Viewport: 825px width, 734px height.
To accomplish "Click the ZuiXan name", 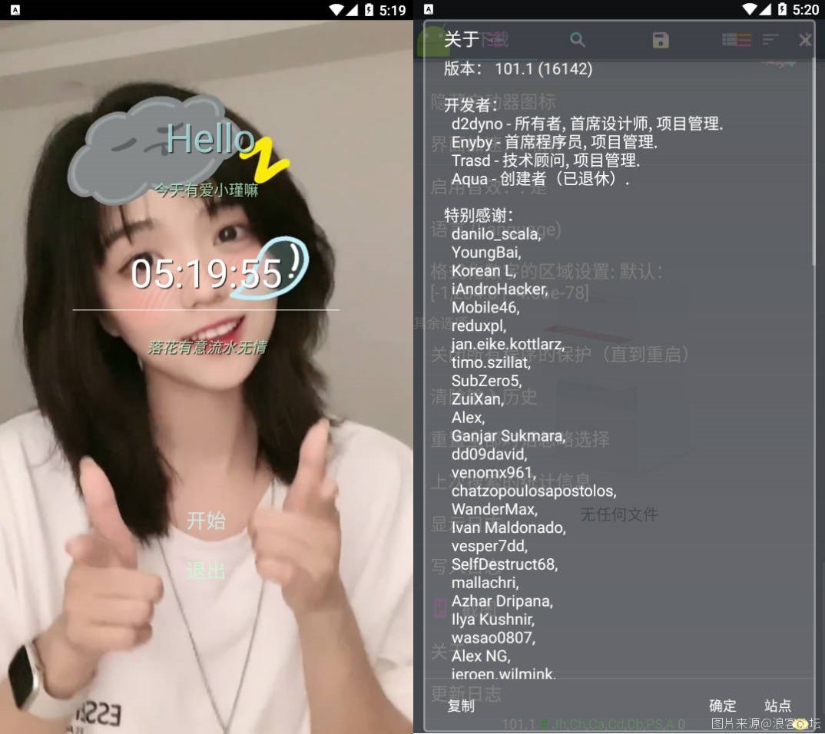I will coord(478,399).
